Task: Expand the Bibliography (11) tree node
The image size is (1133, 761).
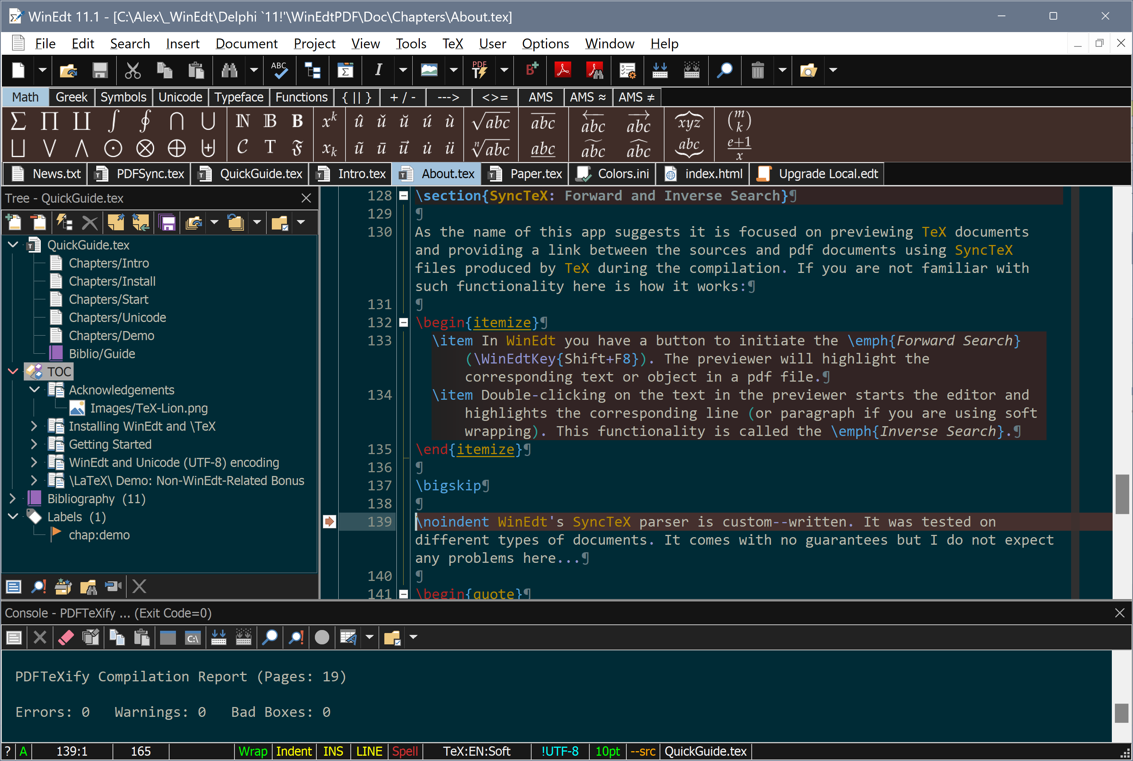Action: pyautogui.click(x=12, y=498)
